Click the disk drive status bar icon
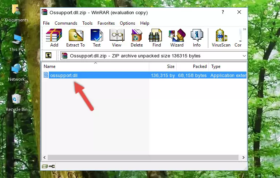The image size is (280, 178). (45, 166)
